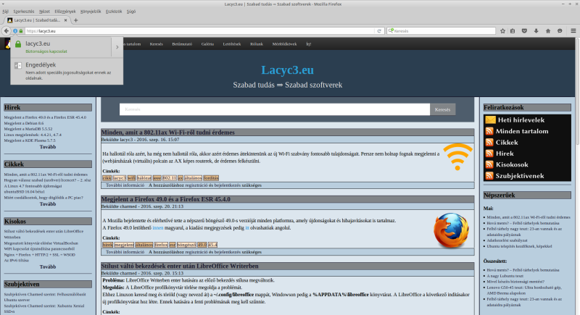
Task: Click the large green padlock in popup
Action: coord(17,44)
